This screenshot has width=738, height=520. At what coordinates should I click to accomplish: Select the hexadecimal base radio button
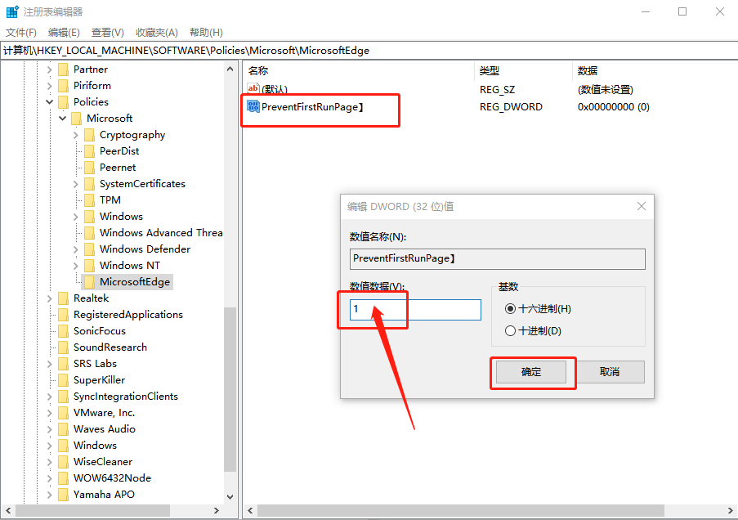pos(510,309)
